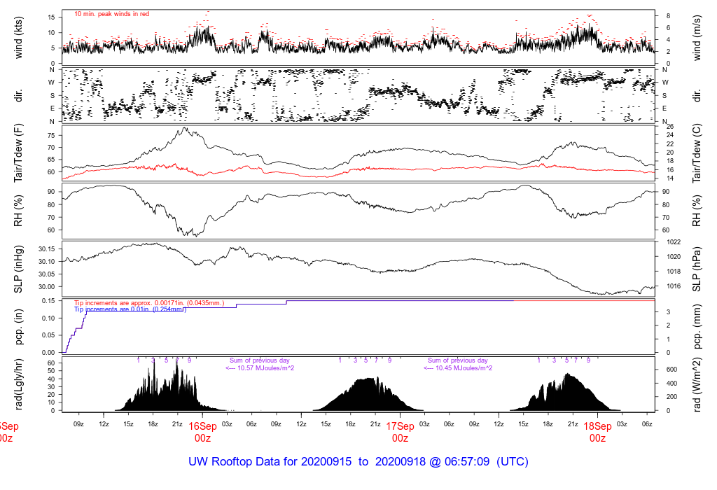The height and width of the screenshot is (490, 717).
Task: Click the "30.15" pressure tick label
Action: [x=46, y=249]
